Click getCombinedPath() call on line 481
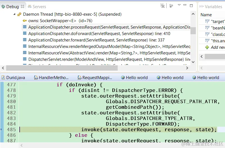 pyautogui.click(x=133, y=107)
